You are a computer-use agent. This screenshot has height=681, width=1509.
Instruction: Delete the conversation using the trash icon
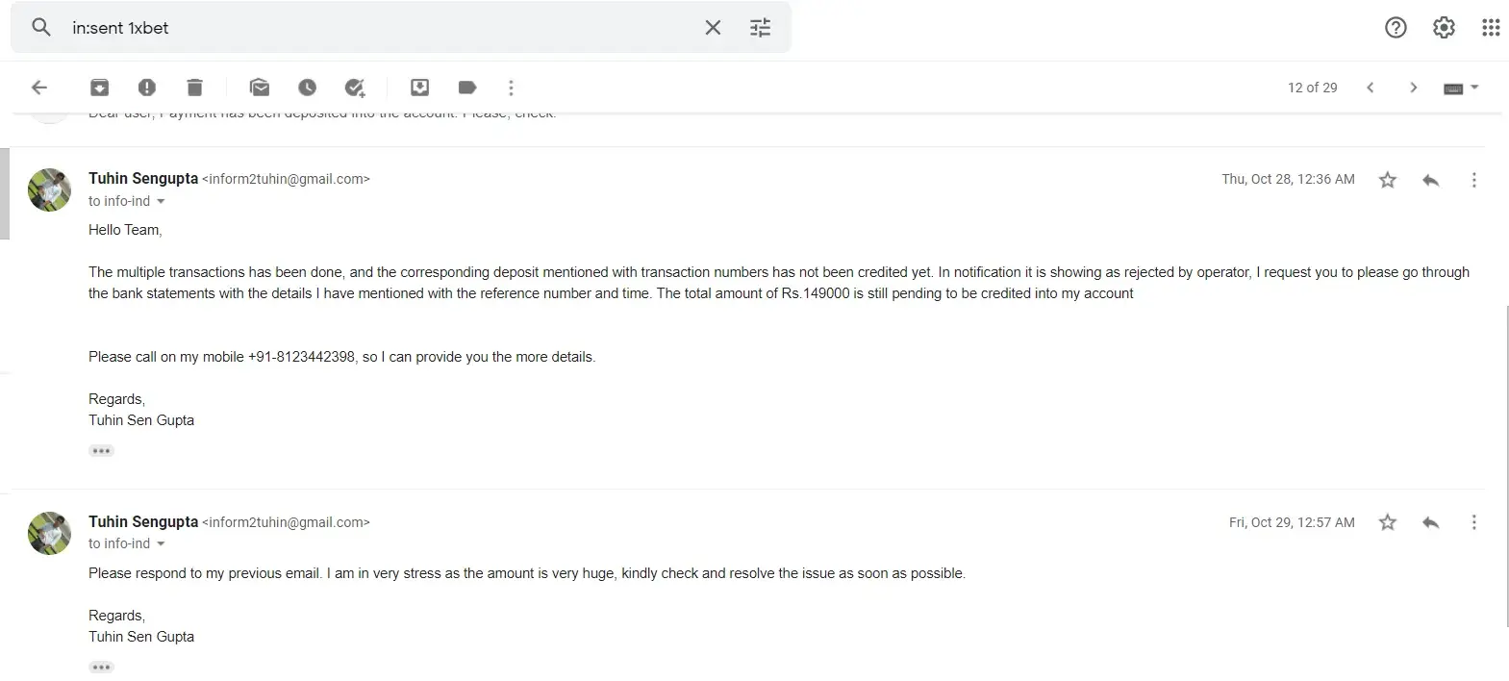[194, 88]
